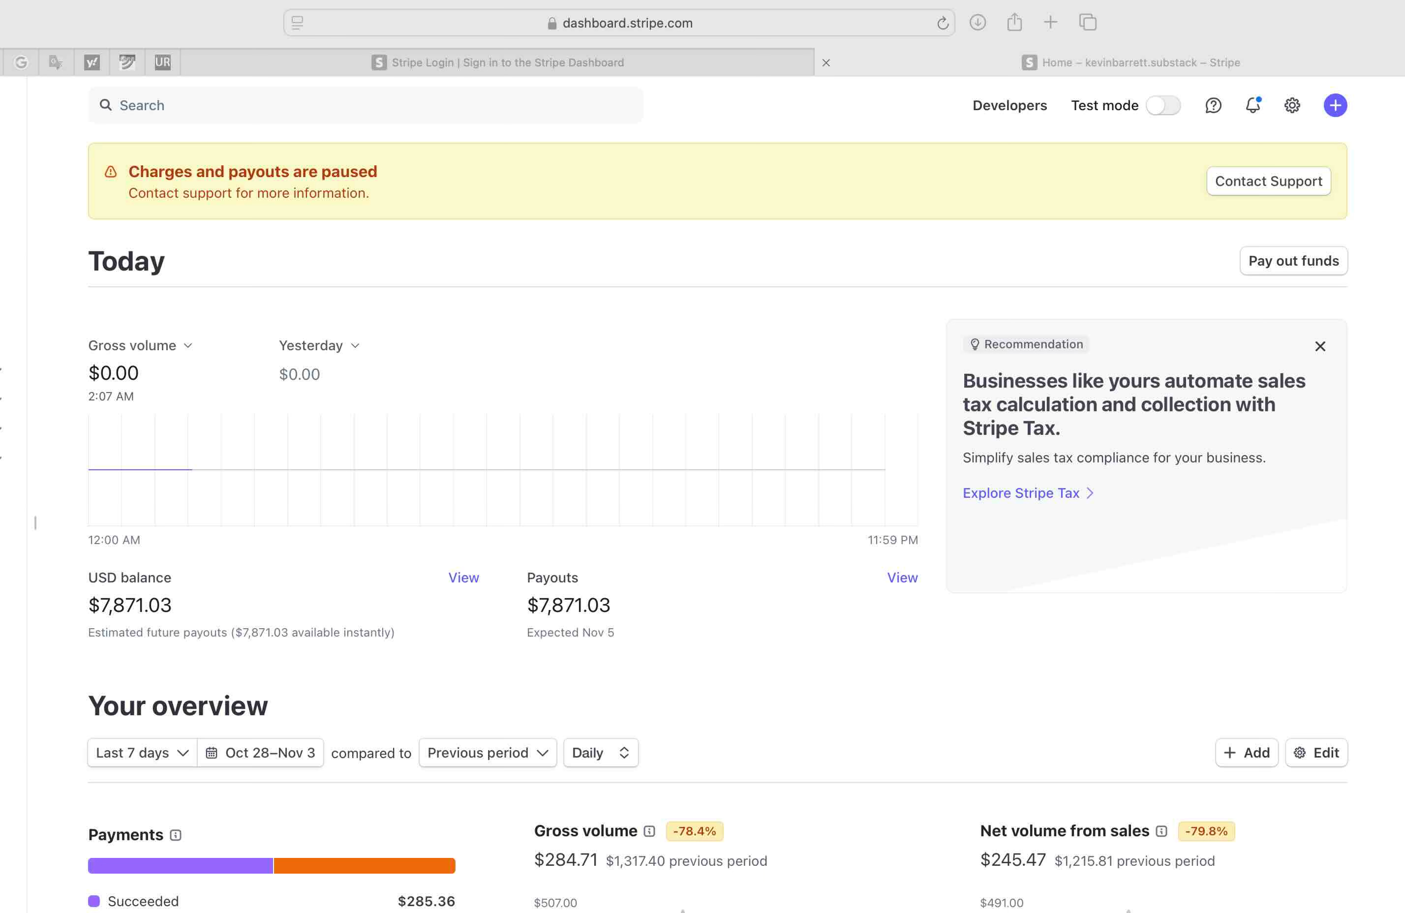Close the Stripe Login tab
Image resolution: width=1405 pixels, height=913 pixels.
(x=826, y=62)
